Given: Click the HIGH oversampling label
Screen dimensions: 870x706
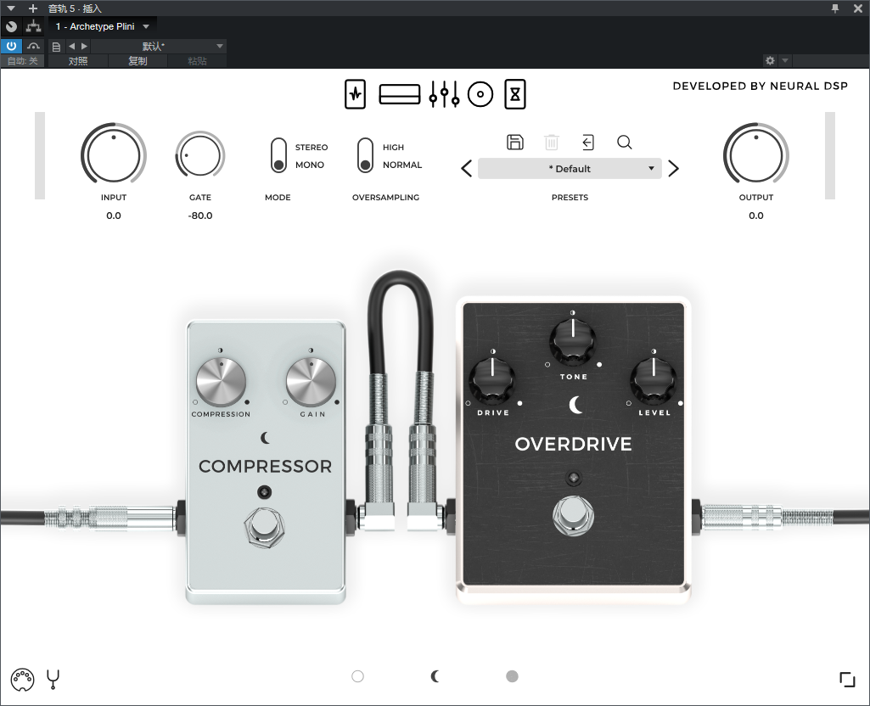Looking at the screenshot, I should tap(393, 148).
